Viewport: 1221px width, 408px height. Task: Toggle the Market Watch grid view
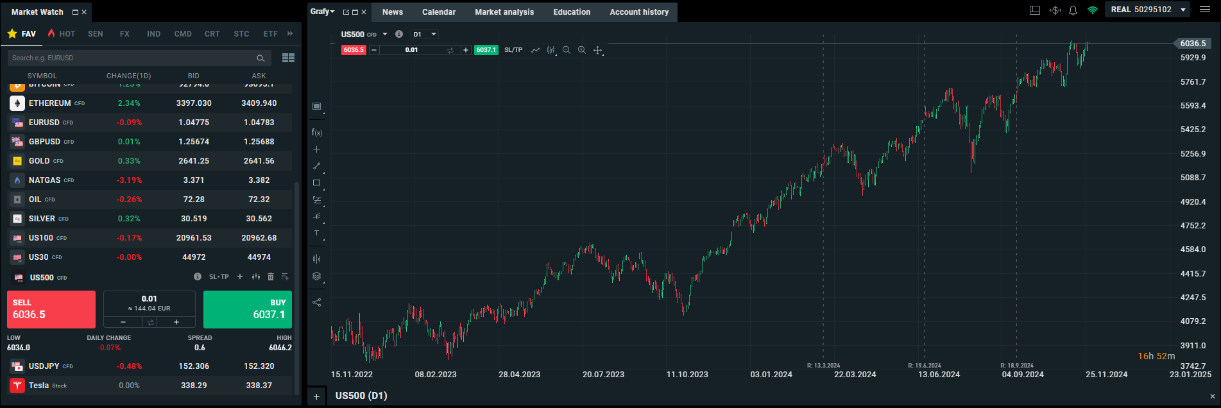point(288,58)
